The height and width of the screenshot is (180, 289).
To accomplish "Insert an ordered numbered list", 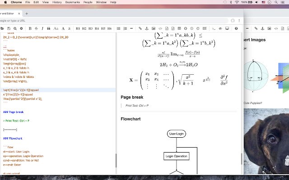I will point(125,28).
